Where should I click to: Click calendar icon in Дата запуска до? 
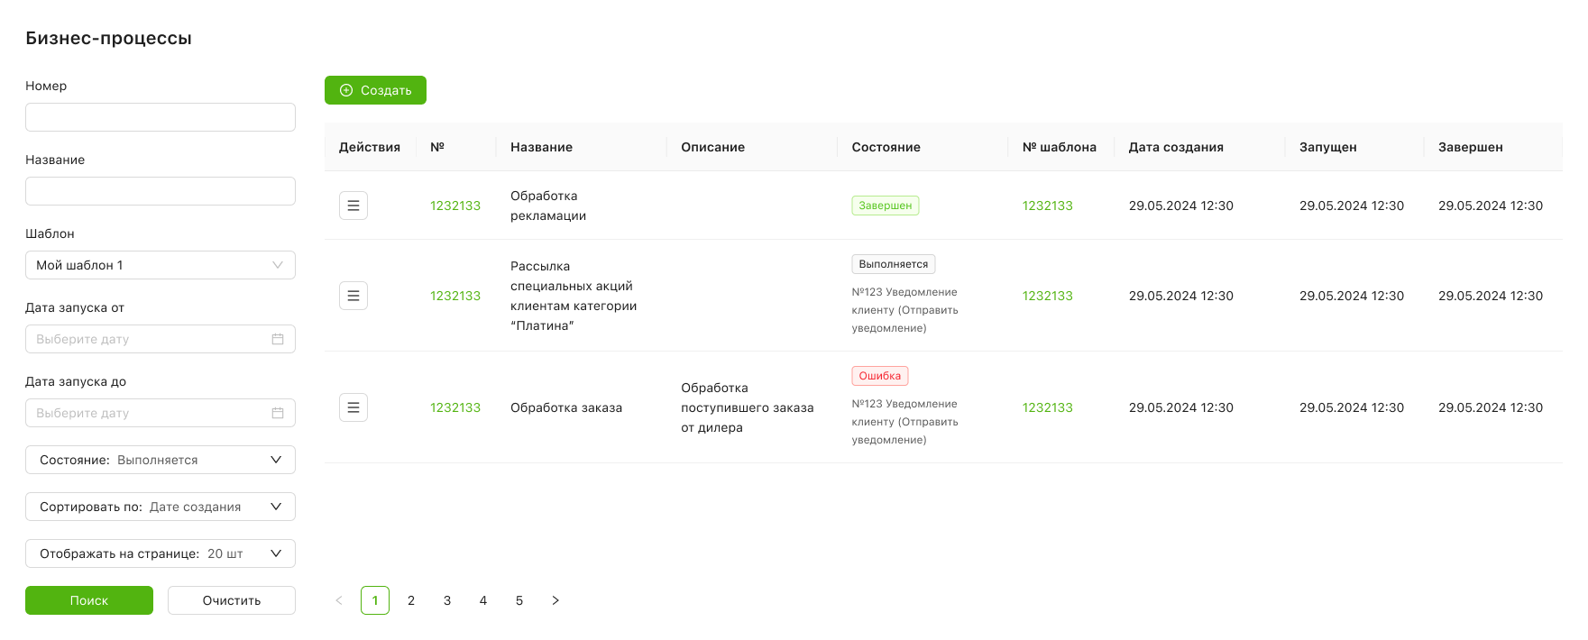point(278,413)
